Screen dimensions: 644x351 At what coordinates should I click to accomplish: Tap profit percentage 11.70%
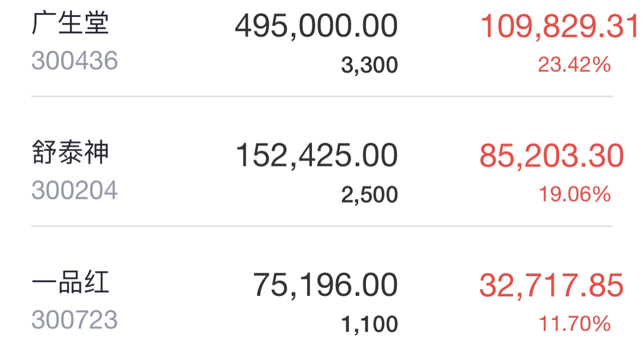pyautogui.click(x=574, y=324)
